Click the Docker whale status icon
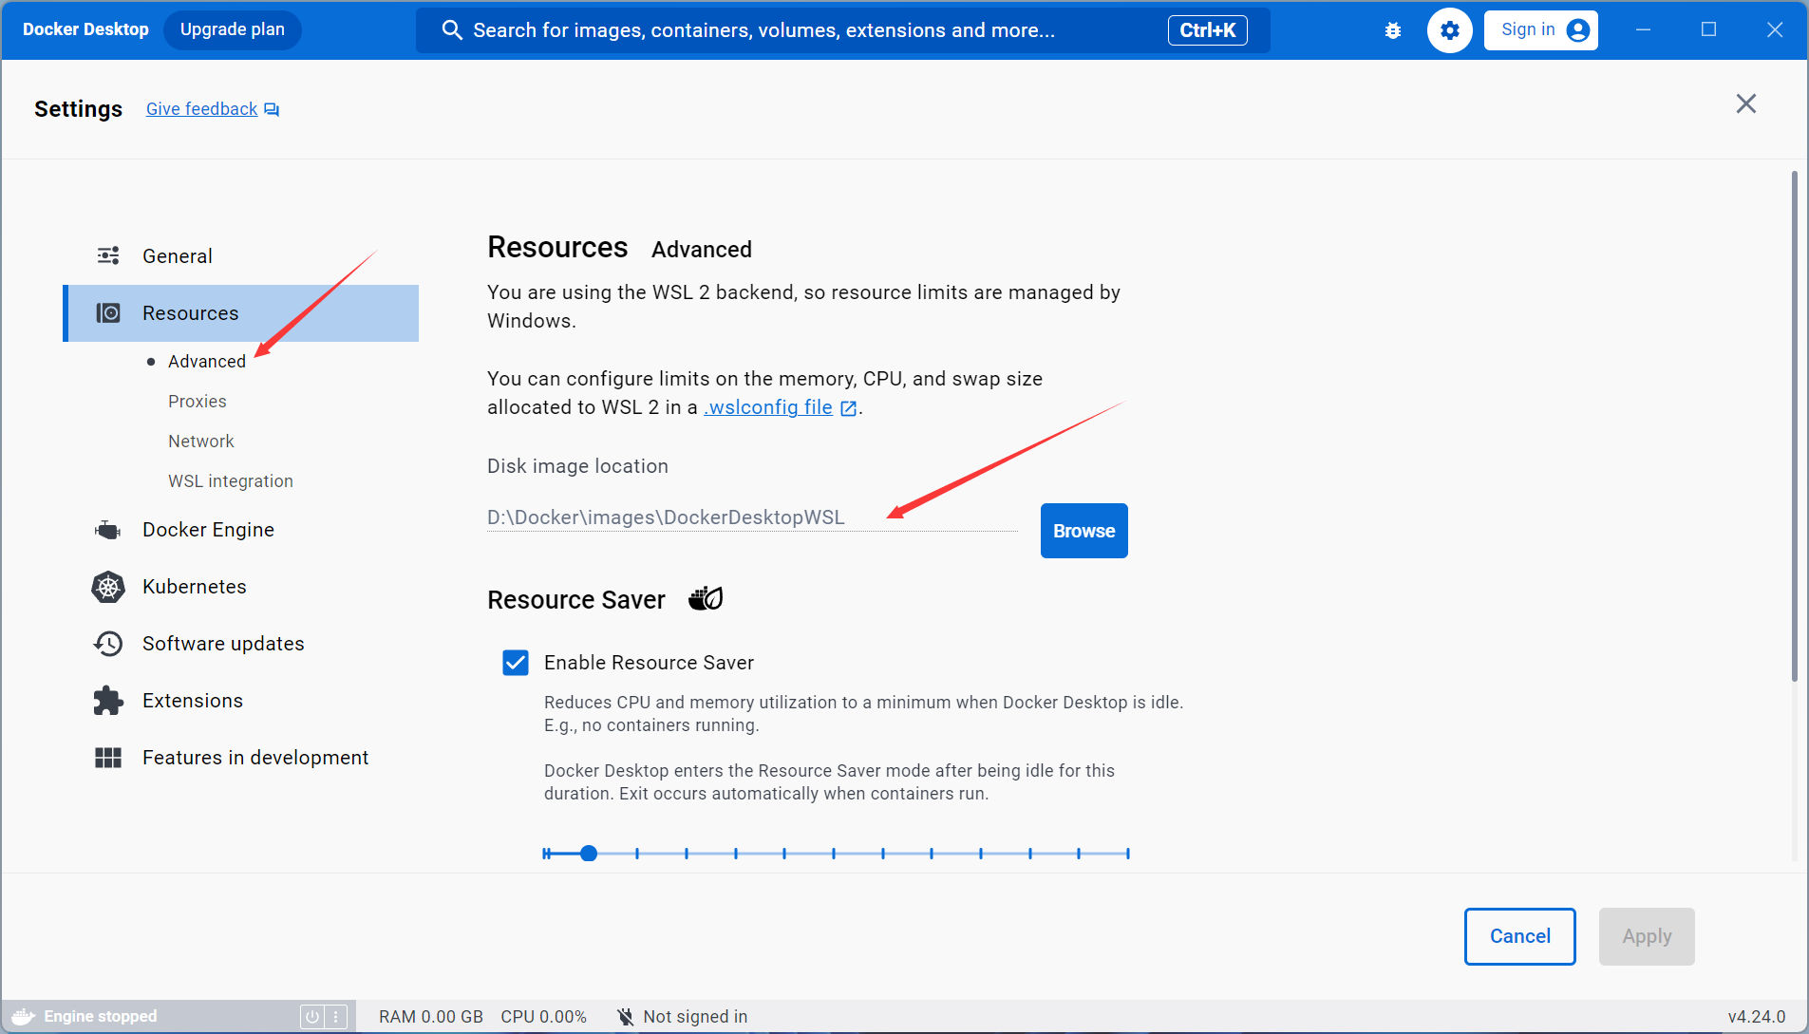Viewport: 1809px width, 1034px height. click(x=23, y=1016)
